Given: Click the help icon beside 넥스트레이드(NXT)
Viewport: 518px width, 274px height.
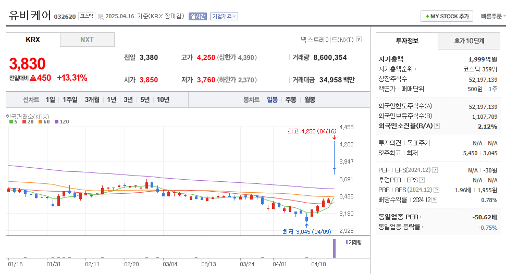Looking at the screenshot, I should click(x=359, y=40).
